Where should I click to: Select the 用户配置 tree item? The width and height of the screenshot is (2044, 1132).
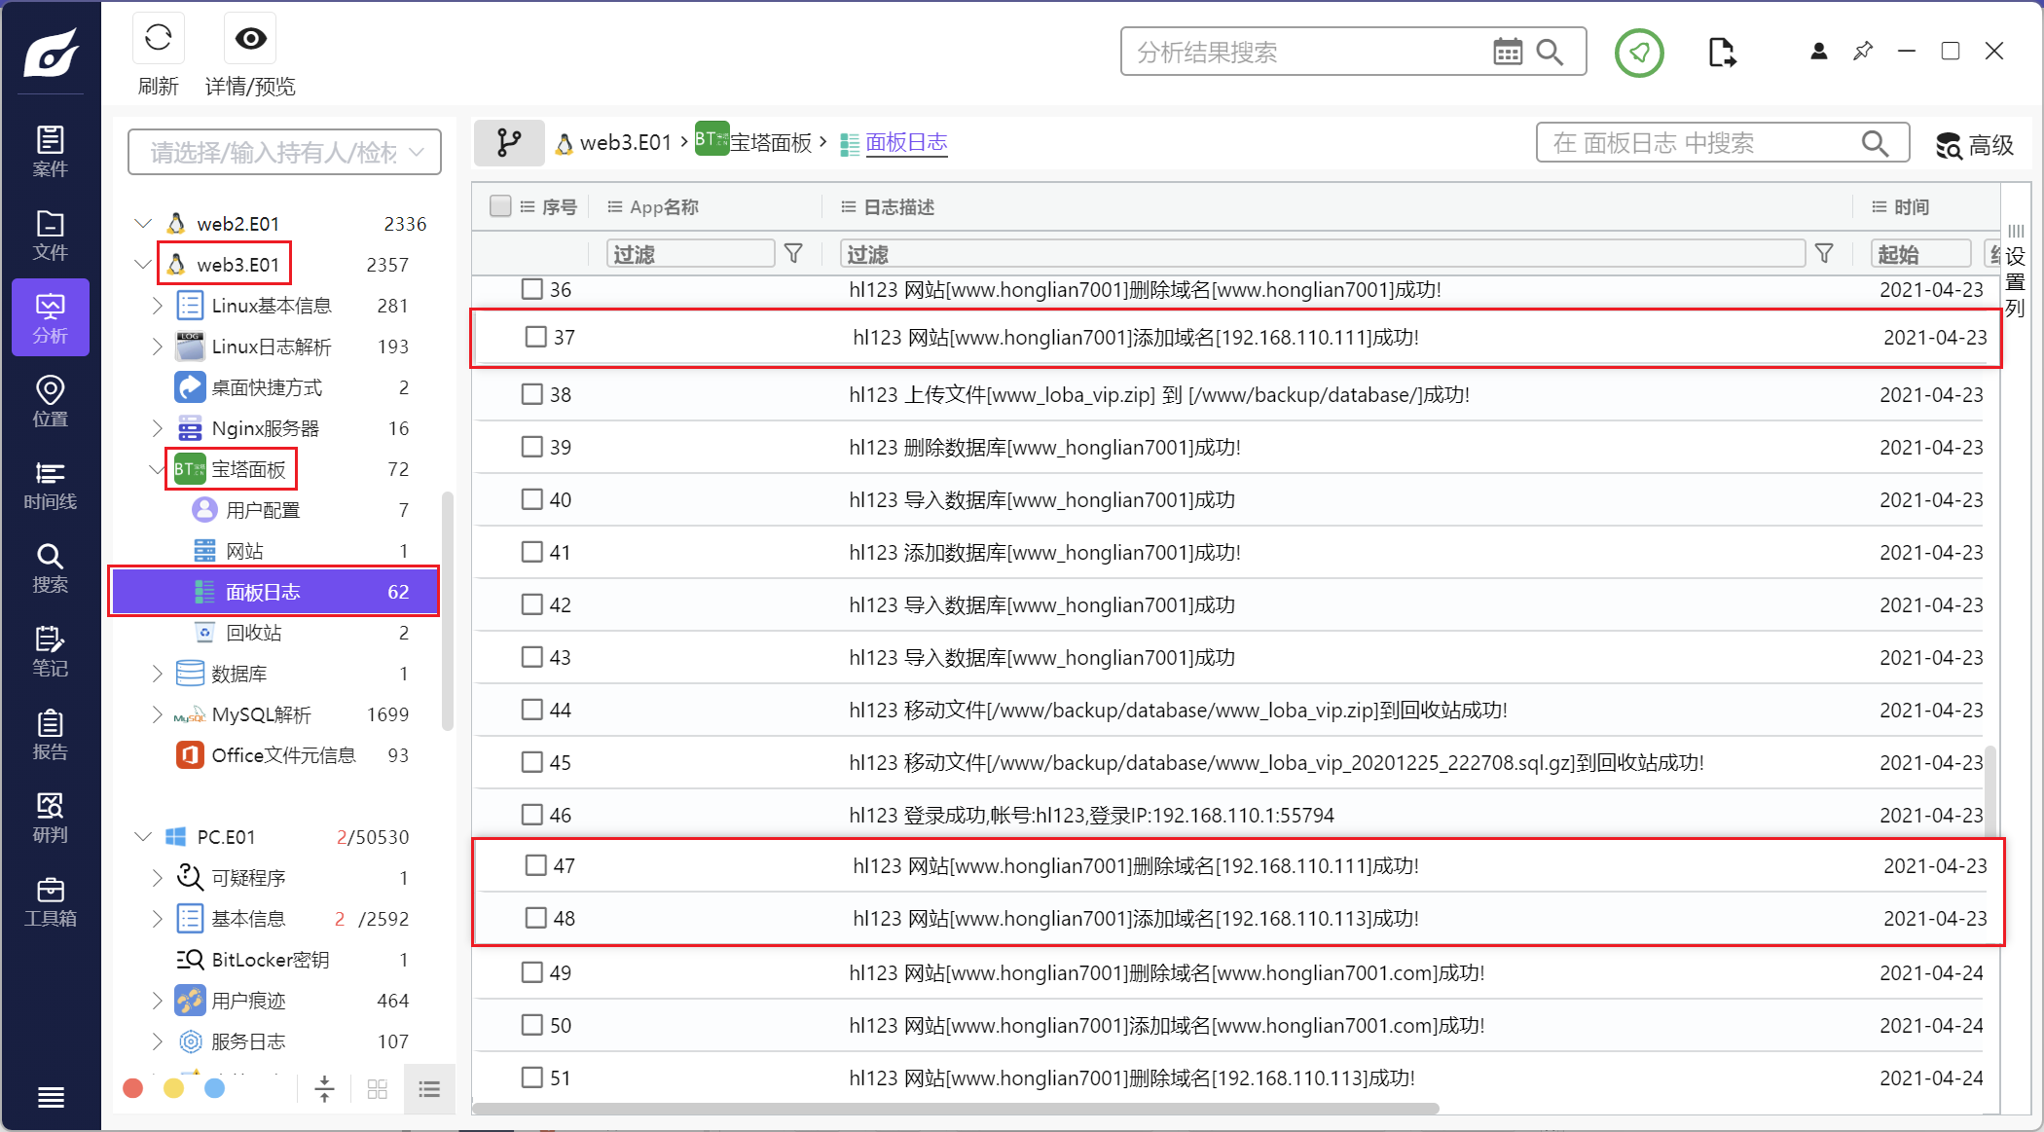pyautogui.click(x=263, y=510)
